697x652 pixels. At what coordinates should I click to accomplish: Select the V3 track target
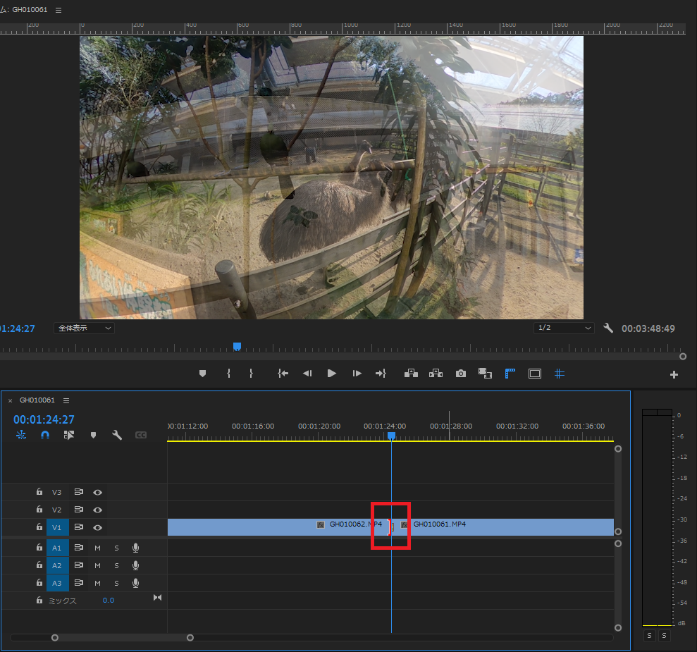(57, 493)
